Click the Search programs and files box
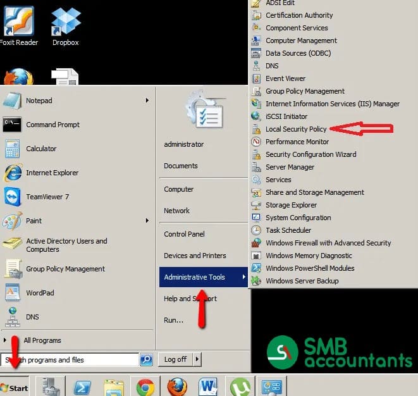Screen dimensions: 418x396 point(70,360)
